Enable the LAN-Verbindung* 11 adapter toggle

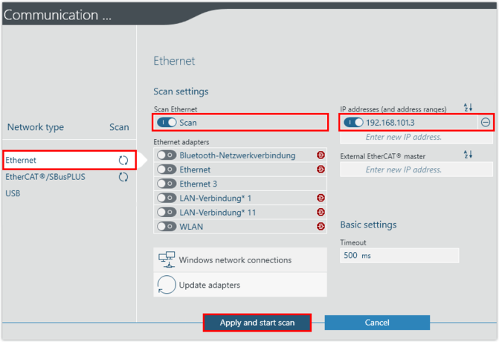tap(167, 212)
